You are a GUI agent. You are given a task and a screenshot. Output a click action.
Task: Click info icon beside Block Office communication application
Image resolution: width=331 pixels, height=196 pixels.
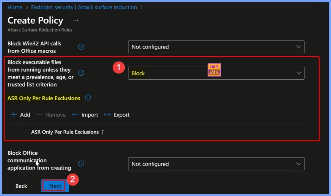click(81, 164)
